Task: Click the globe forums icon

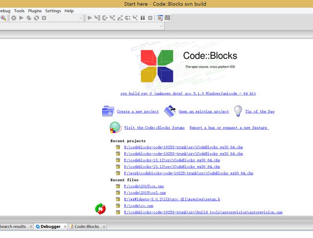Action: click(116, 127)
